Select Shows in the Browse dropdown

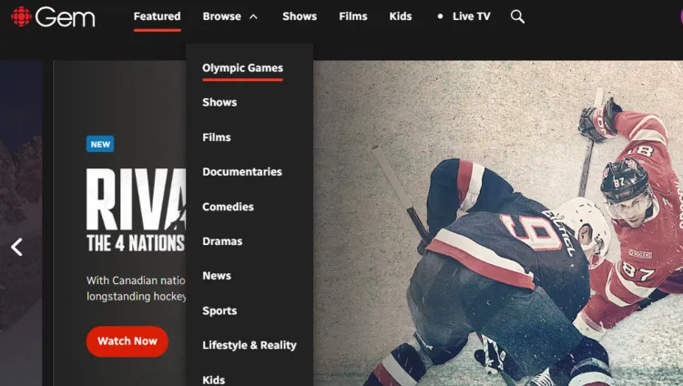tap(219, 102)
